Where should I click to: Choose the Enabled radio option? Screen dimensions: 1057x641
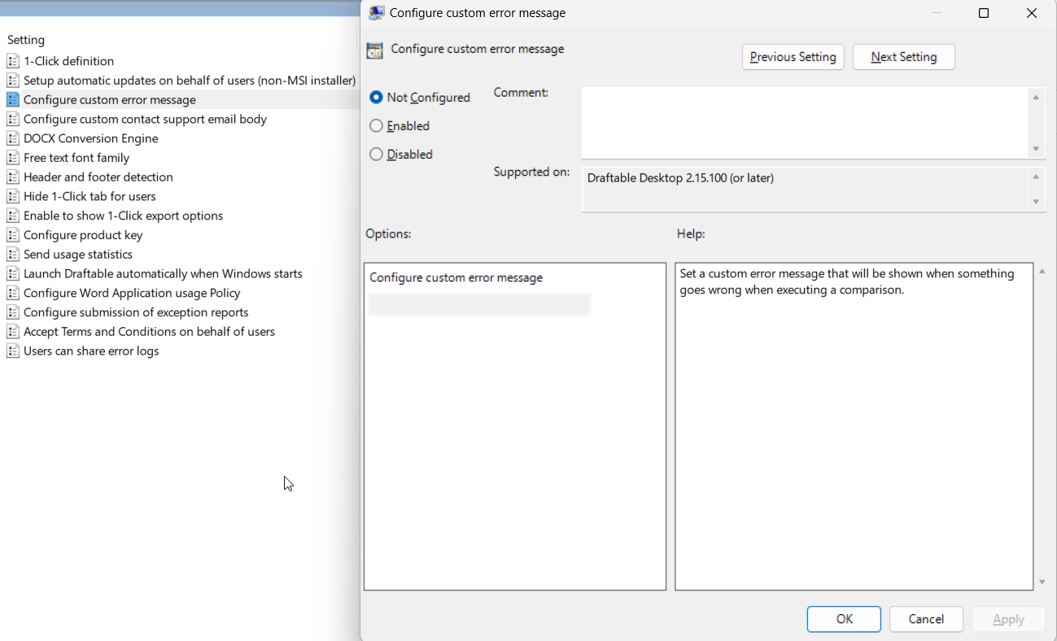[376, 126]
